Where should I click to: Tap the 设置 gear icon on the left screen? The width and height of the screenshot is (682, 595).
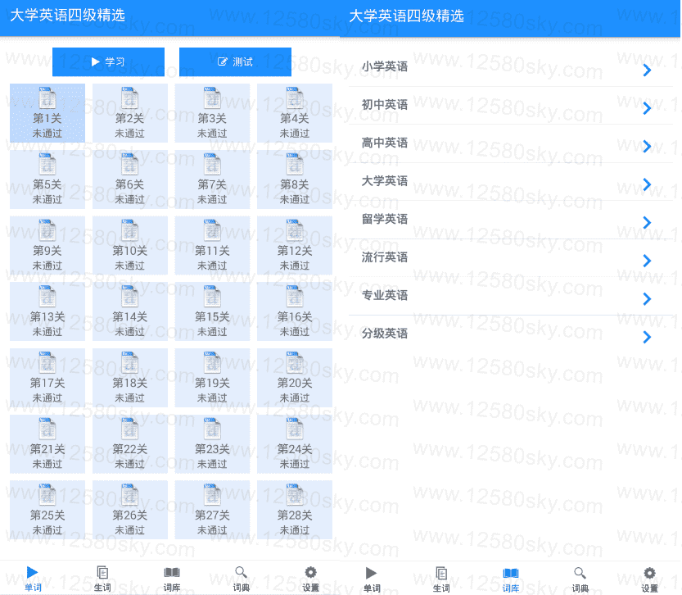pyautogui.click(x=310, y=573)
